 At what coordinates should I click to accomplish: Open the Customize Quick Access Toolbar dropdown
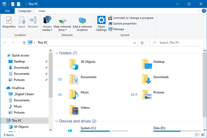click(23, 4)
